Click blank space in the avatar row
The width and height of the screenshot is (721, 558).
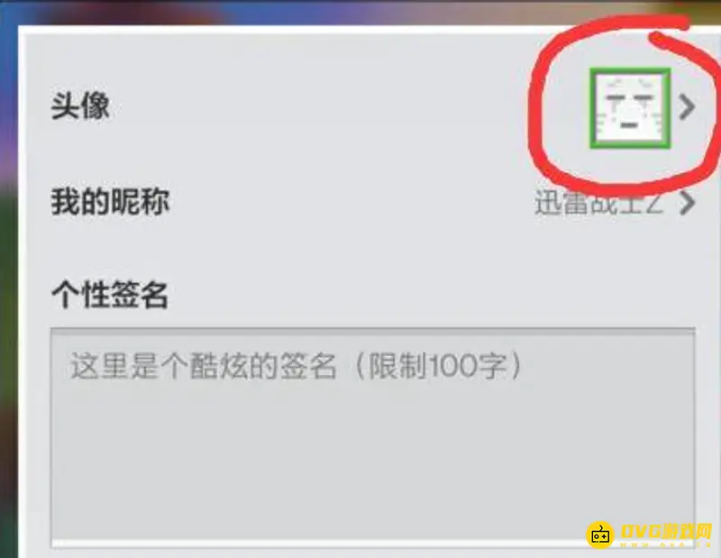pos(322,106)
